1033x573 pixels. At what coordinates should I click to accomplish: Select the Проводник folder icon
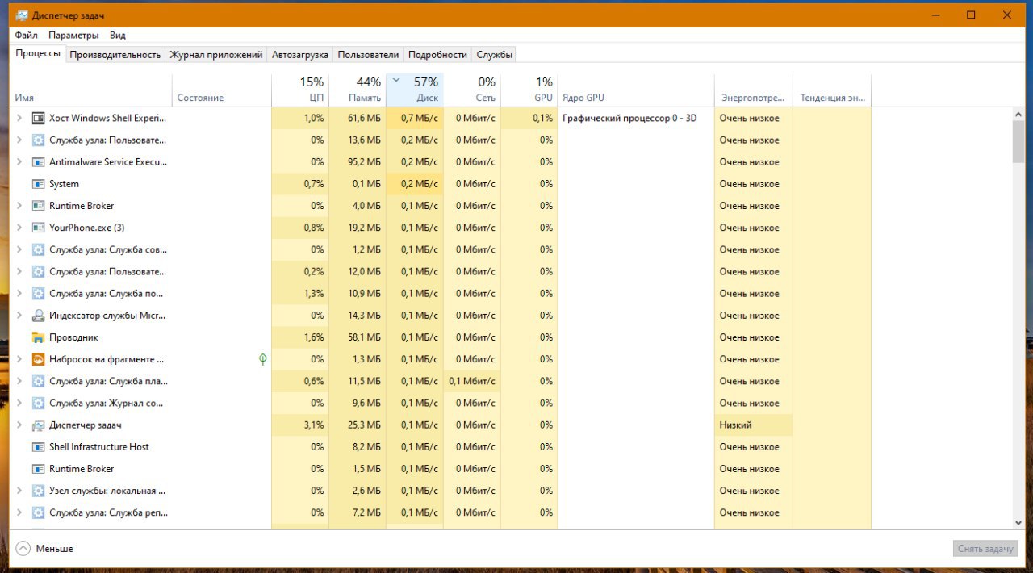pyautogui.click(x=38, y=337)
